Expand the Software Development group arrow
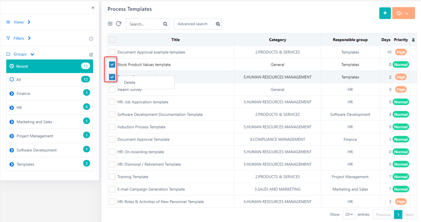Image resolution: width=421 pixels, height=222 pixels. tap(12, 150)
